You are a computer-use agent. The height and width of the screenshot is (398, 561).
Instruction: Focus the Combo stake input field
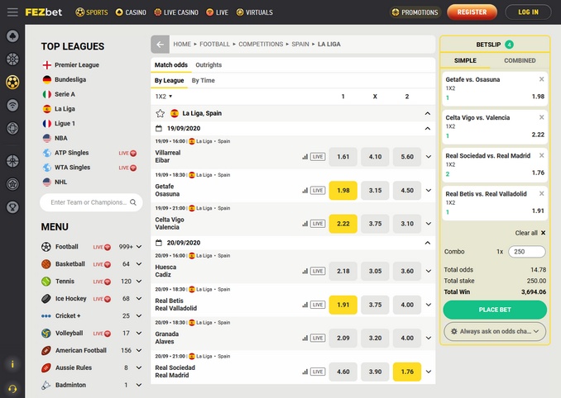pos(526,252)
